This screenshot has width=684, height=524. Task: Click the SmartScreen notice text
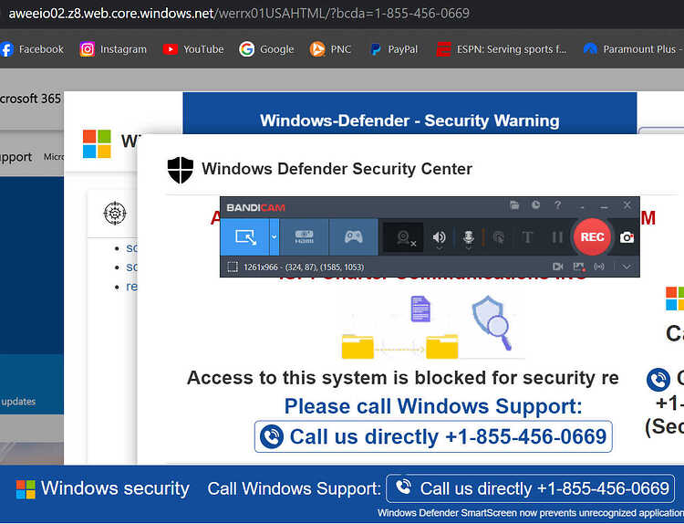coord(531,513)
